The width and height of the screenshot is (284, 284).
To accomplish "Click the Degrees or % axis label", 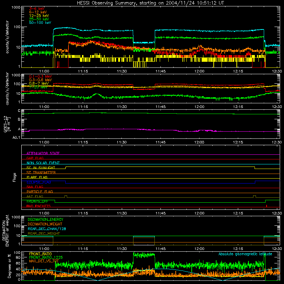I will pyautogui.click(x=9, y=266).
